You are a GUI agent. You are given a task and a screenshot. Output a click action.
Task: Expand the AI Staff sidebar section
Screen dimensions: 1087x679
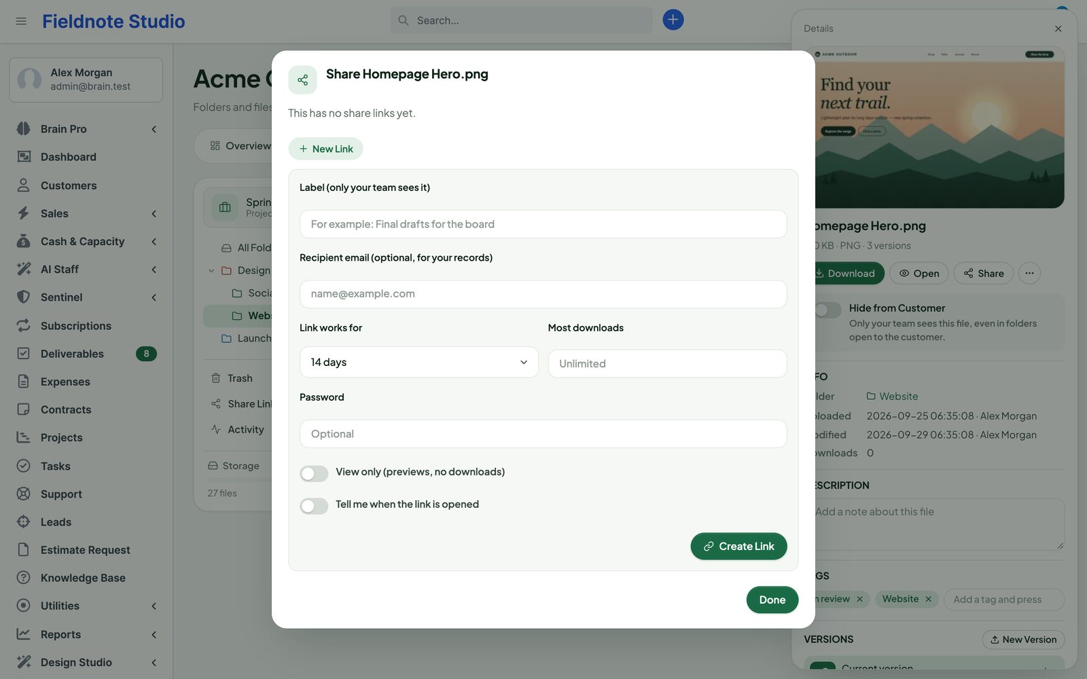[x=154, y=270]
